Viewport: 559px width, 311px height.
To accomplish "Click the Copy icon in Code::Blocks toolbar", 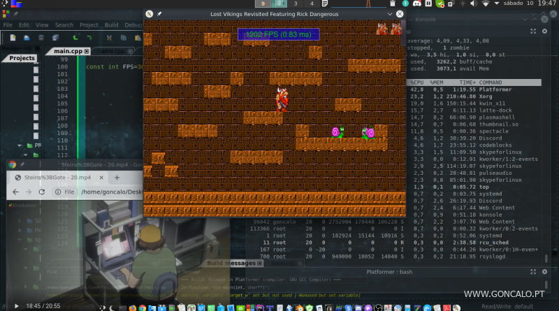I will [x=124, y=38].
